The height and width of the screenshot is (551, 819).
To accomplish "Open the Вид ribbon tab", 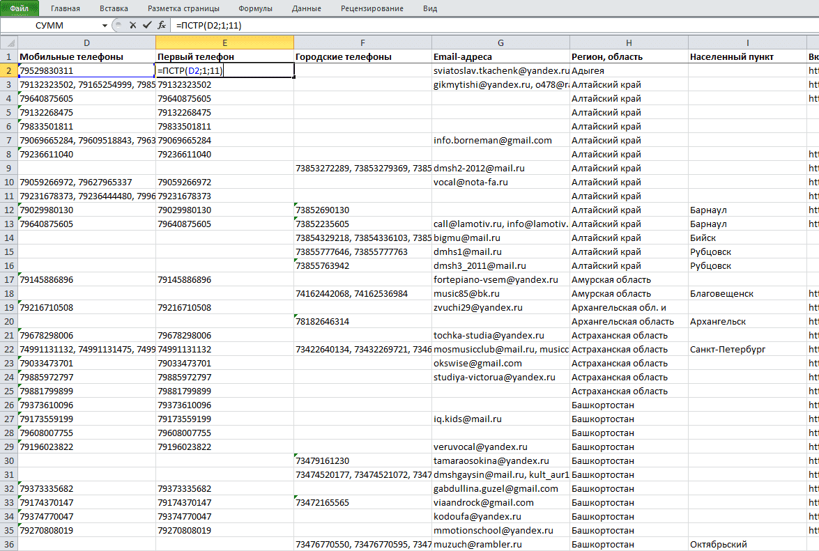I will [430, 8].
